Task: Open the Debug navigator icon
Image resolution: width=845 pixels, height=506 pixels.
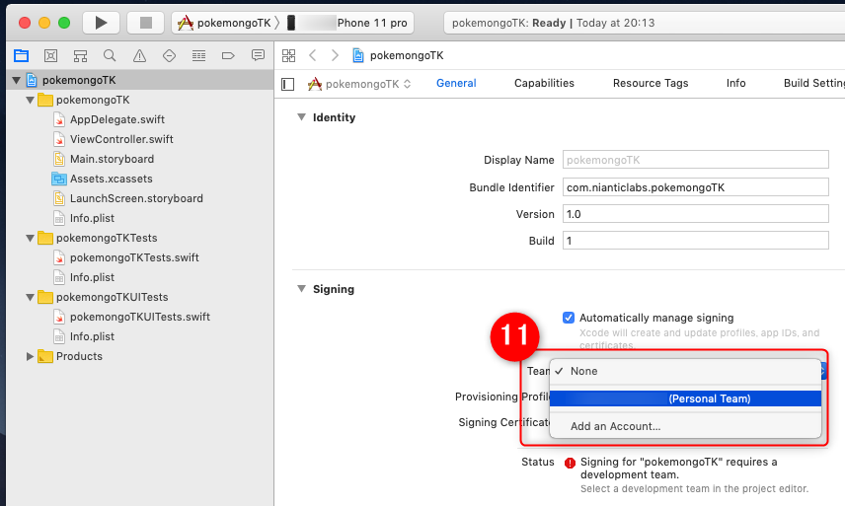Action: tap(198, 55)
